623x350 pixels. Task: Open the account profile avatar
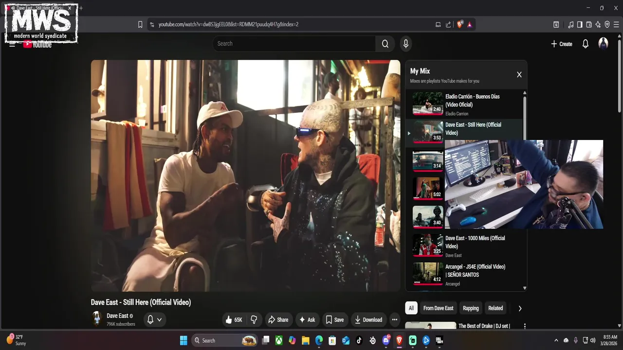[x=603, y=44]
